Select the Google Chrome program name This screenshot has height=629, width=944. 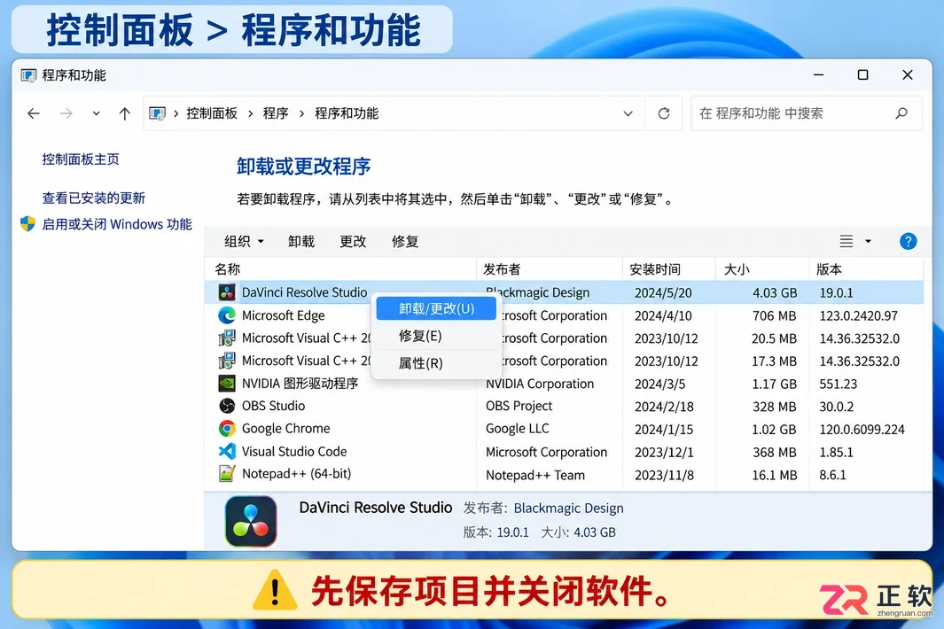[x=286, y=429]
